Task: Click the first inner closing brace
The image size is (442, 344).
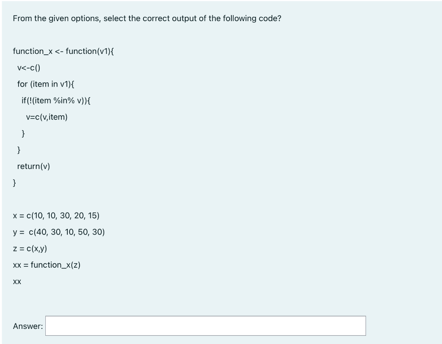Action: [x=22, y=133]
